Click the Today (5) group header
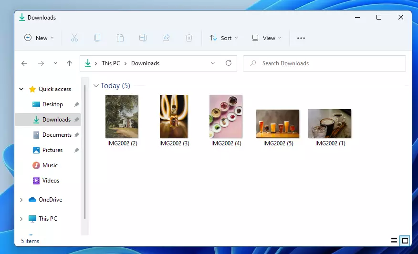418x254 pixels. pyautogui.click(x=115, y=86)
